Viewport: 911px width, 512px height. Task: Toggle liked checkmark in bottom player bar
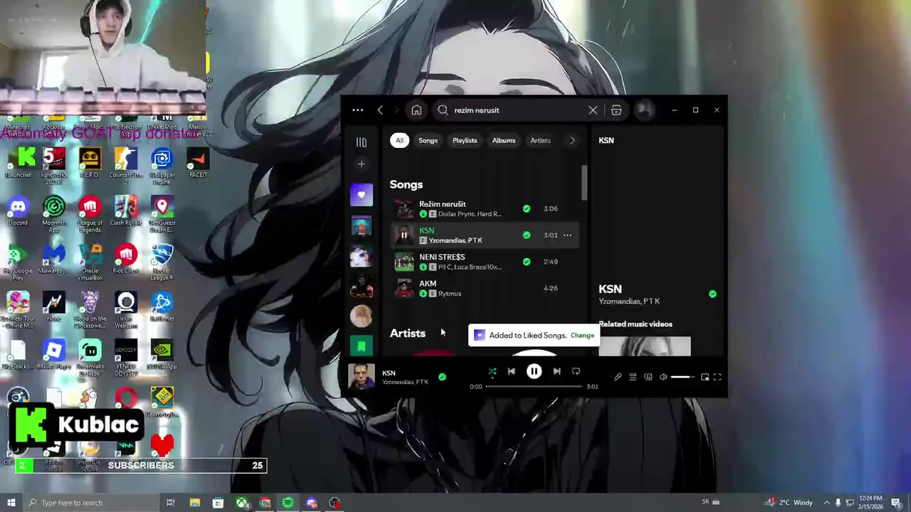[x=442, y=377]
